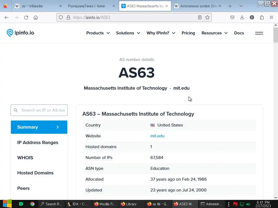Go back using the browser back arrow
The image size is (278, 208).
7,17
